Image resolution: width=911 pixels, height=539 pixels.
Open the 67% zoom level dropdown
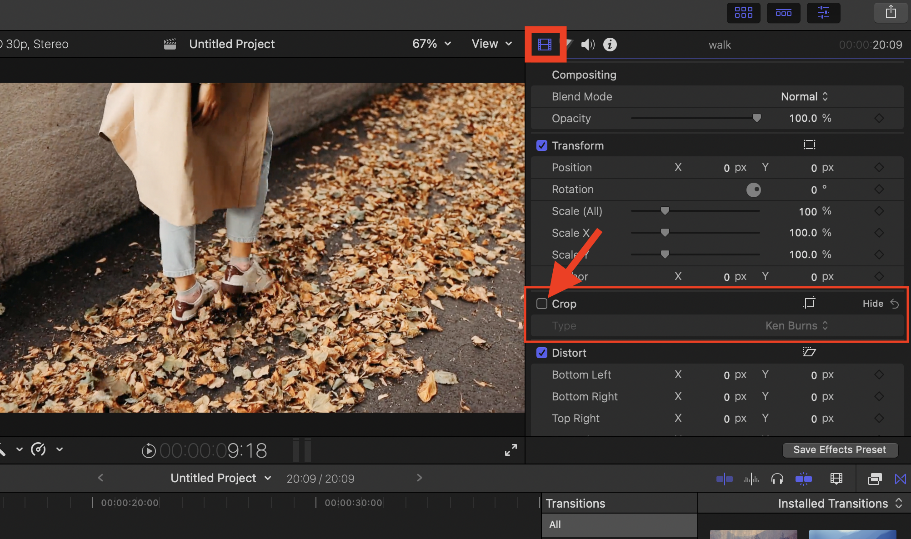(x=431, y=44)
